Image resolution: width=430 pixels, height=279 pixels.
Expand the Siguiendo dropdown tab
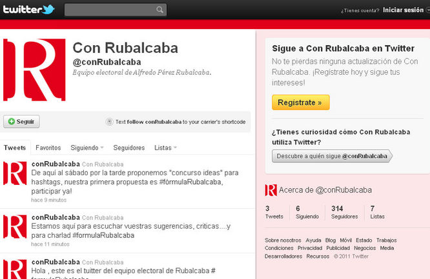(x=87, y=148)
